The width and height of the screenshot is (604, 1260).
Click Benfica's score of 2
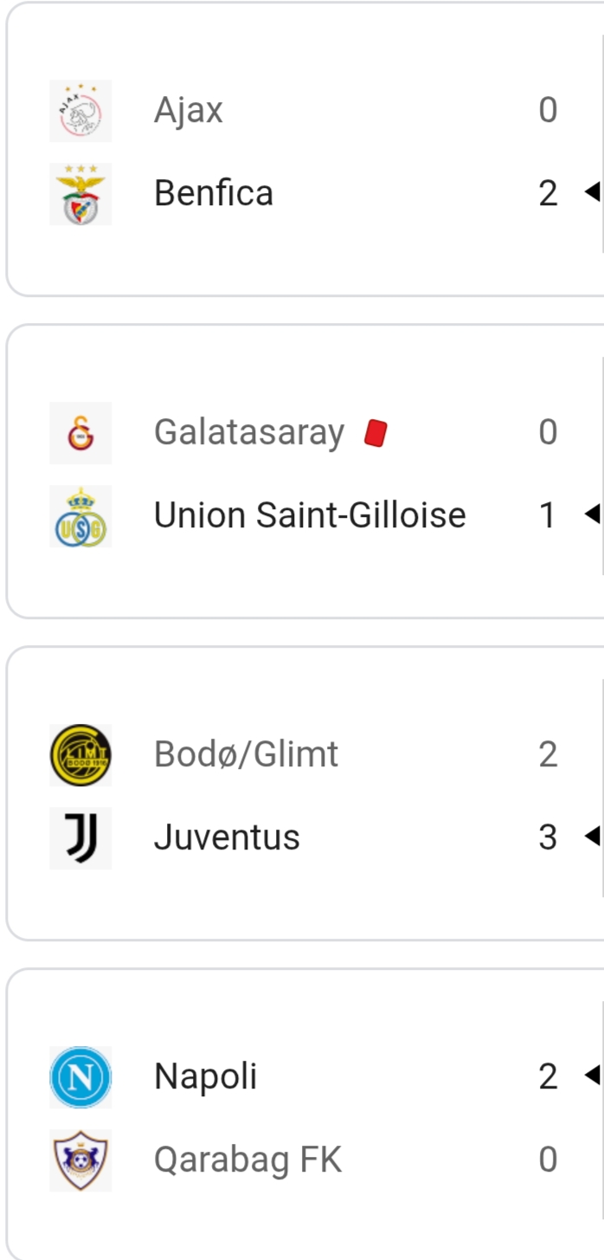coord(548,194)
